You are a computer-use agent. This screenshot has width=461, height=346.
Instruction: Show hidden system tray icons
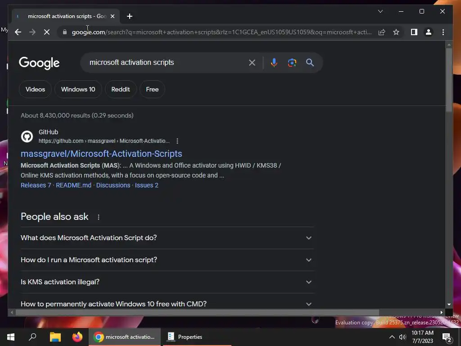pos(392,337)
